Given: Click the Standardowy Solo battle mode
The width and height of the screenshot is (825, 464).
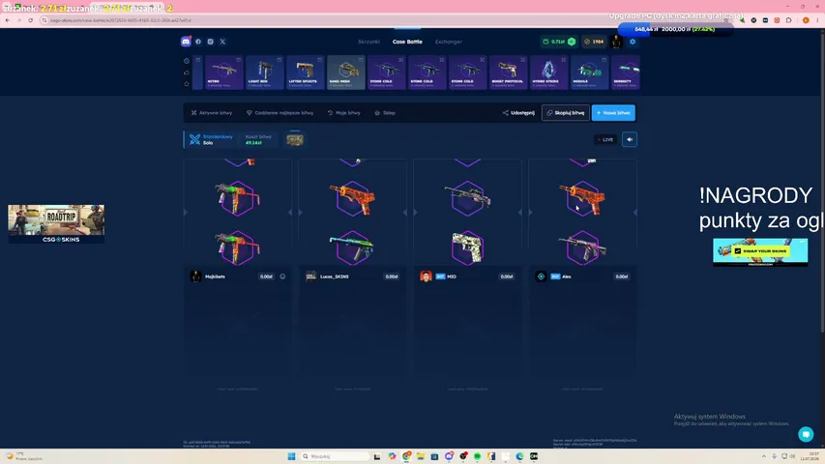Looking at the screenshot, I should pos(211,139).
